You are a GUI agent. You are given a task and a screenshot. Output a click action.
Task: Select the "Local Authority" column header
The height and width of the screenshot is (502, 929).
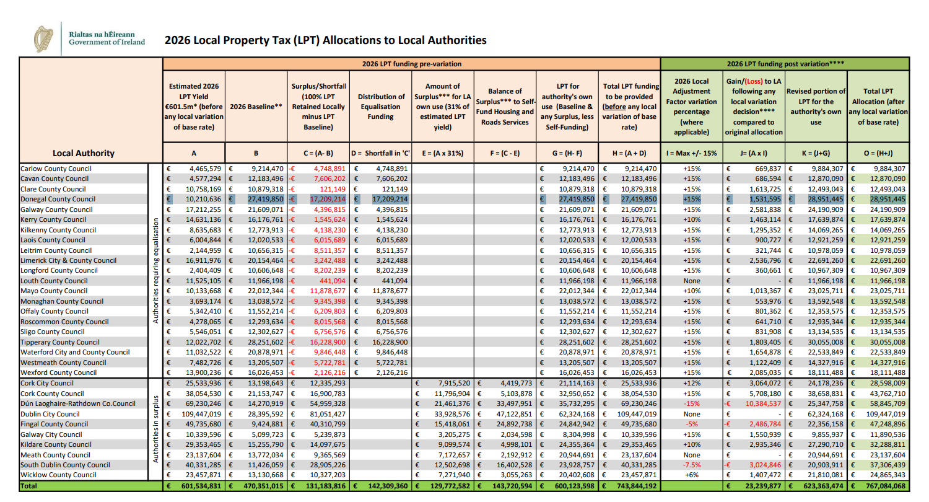coord(84,153)
